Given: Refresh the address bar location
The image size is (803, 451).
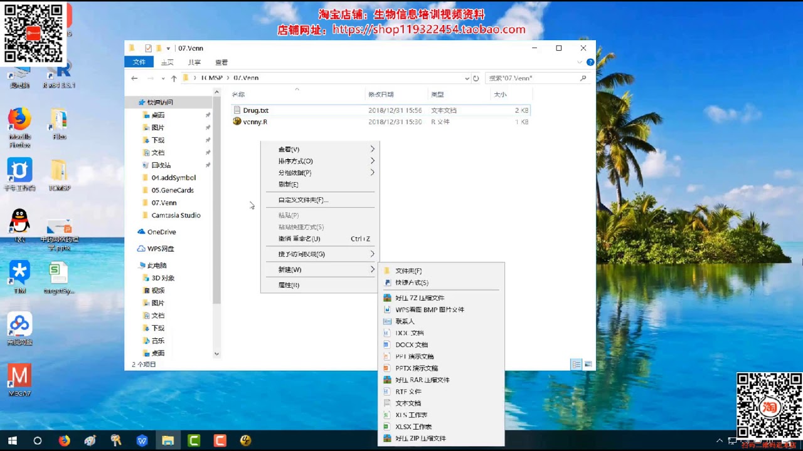Looking at the screenshot, I should tap(476, 78).
